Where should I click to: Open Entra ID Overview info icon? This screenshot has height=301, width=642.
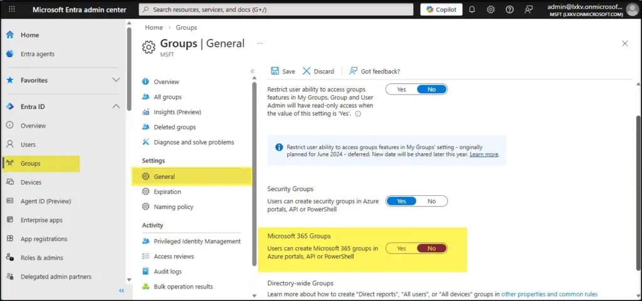coord(10,125)
